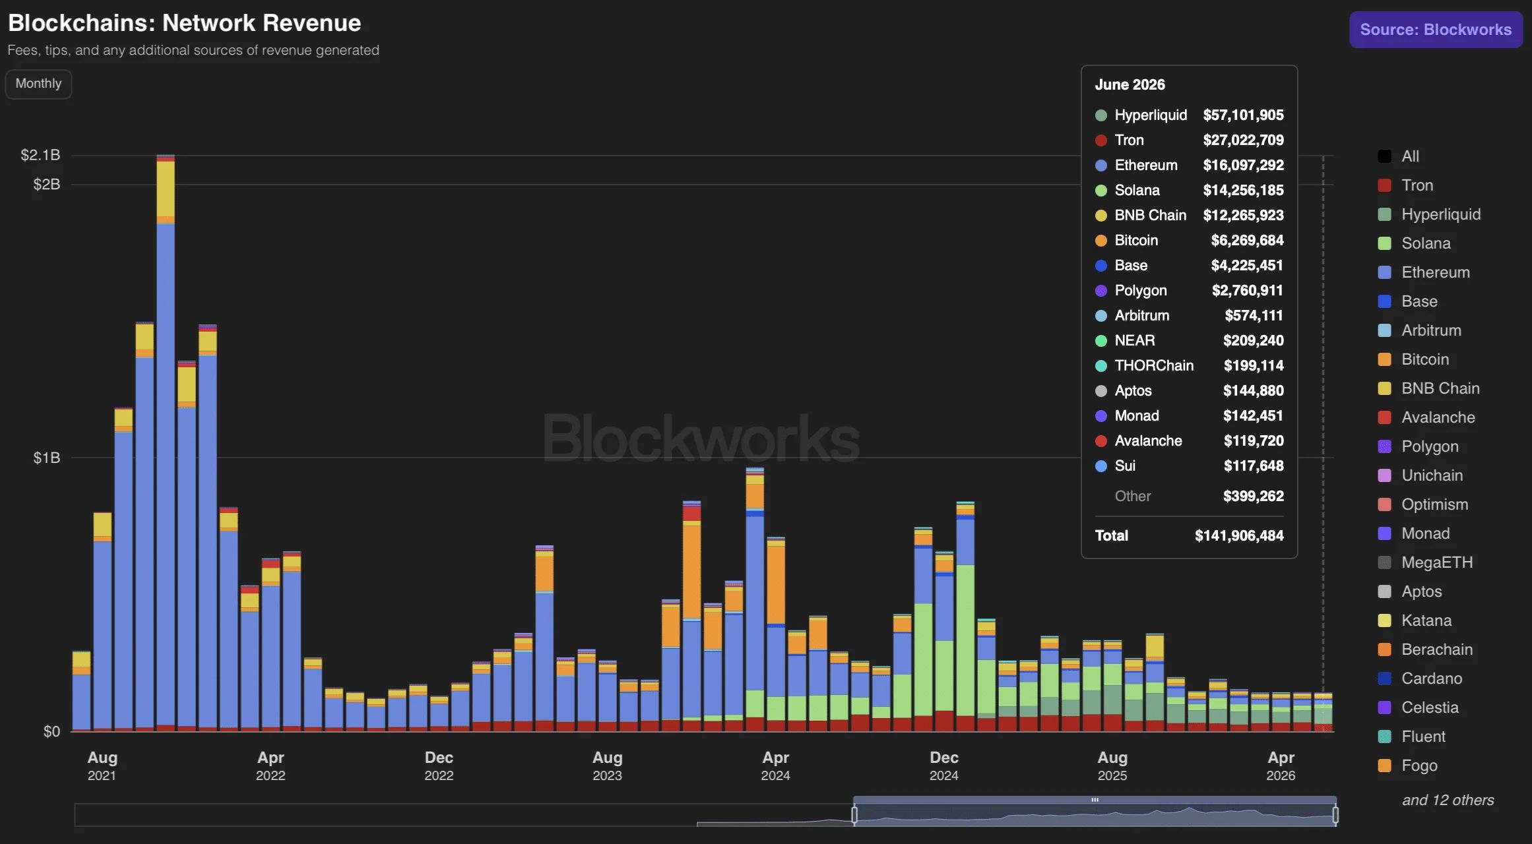Viewport: 1532px width, 844px height.
Task: Click the Apr 2022 x-axis label
Action: point(271,766)
